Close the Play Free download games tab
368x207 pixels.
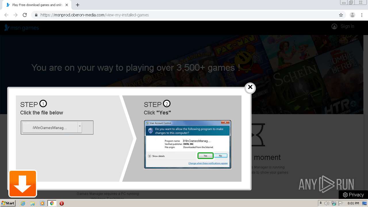[x=67, y=5]
